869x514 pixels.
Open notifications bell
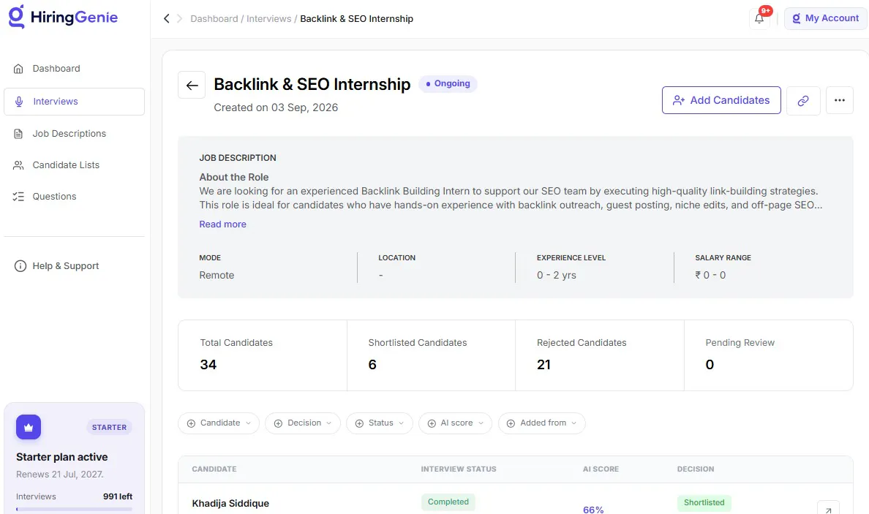click(759, 18)
